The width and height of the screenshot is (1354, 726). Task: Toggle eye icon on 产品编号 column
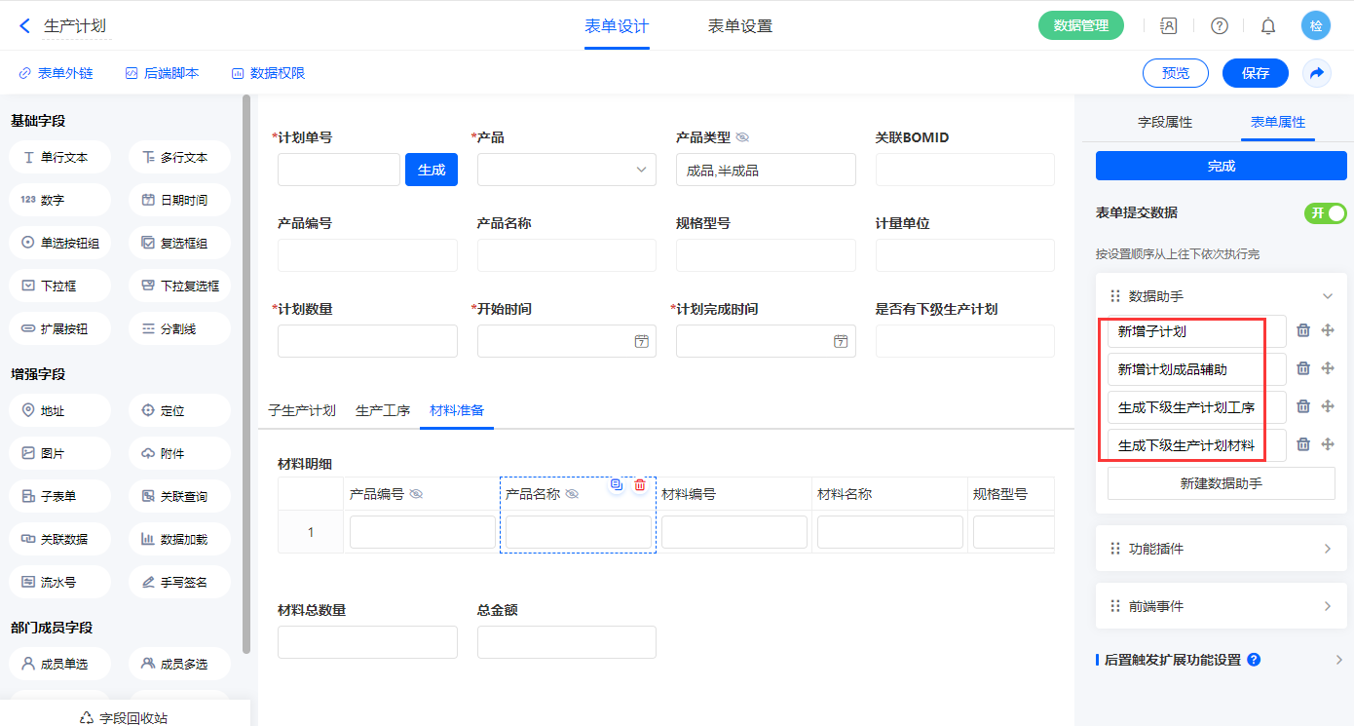[416, 494]
